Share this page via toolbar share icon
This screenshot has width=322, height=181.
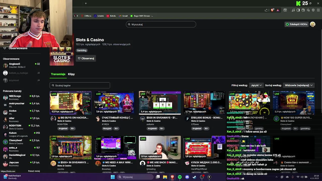pos(266,10)
